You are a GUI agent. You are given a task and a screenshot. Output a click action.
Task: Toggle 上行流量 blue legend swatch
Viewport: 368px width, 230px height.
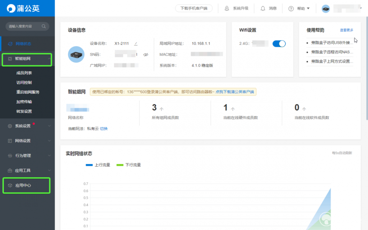[89, 165]
